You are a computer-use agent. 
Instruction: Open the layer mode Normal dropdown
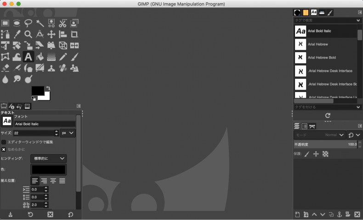pos(319,135)
